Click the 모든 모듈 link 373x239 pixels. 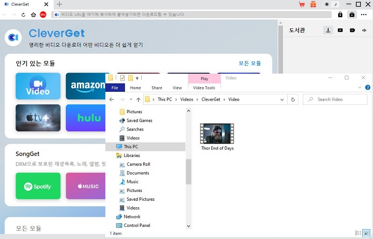(x=250, y=63)
